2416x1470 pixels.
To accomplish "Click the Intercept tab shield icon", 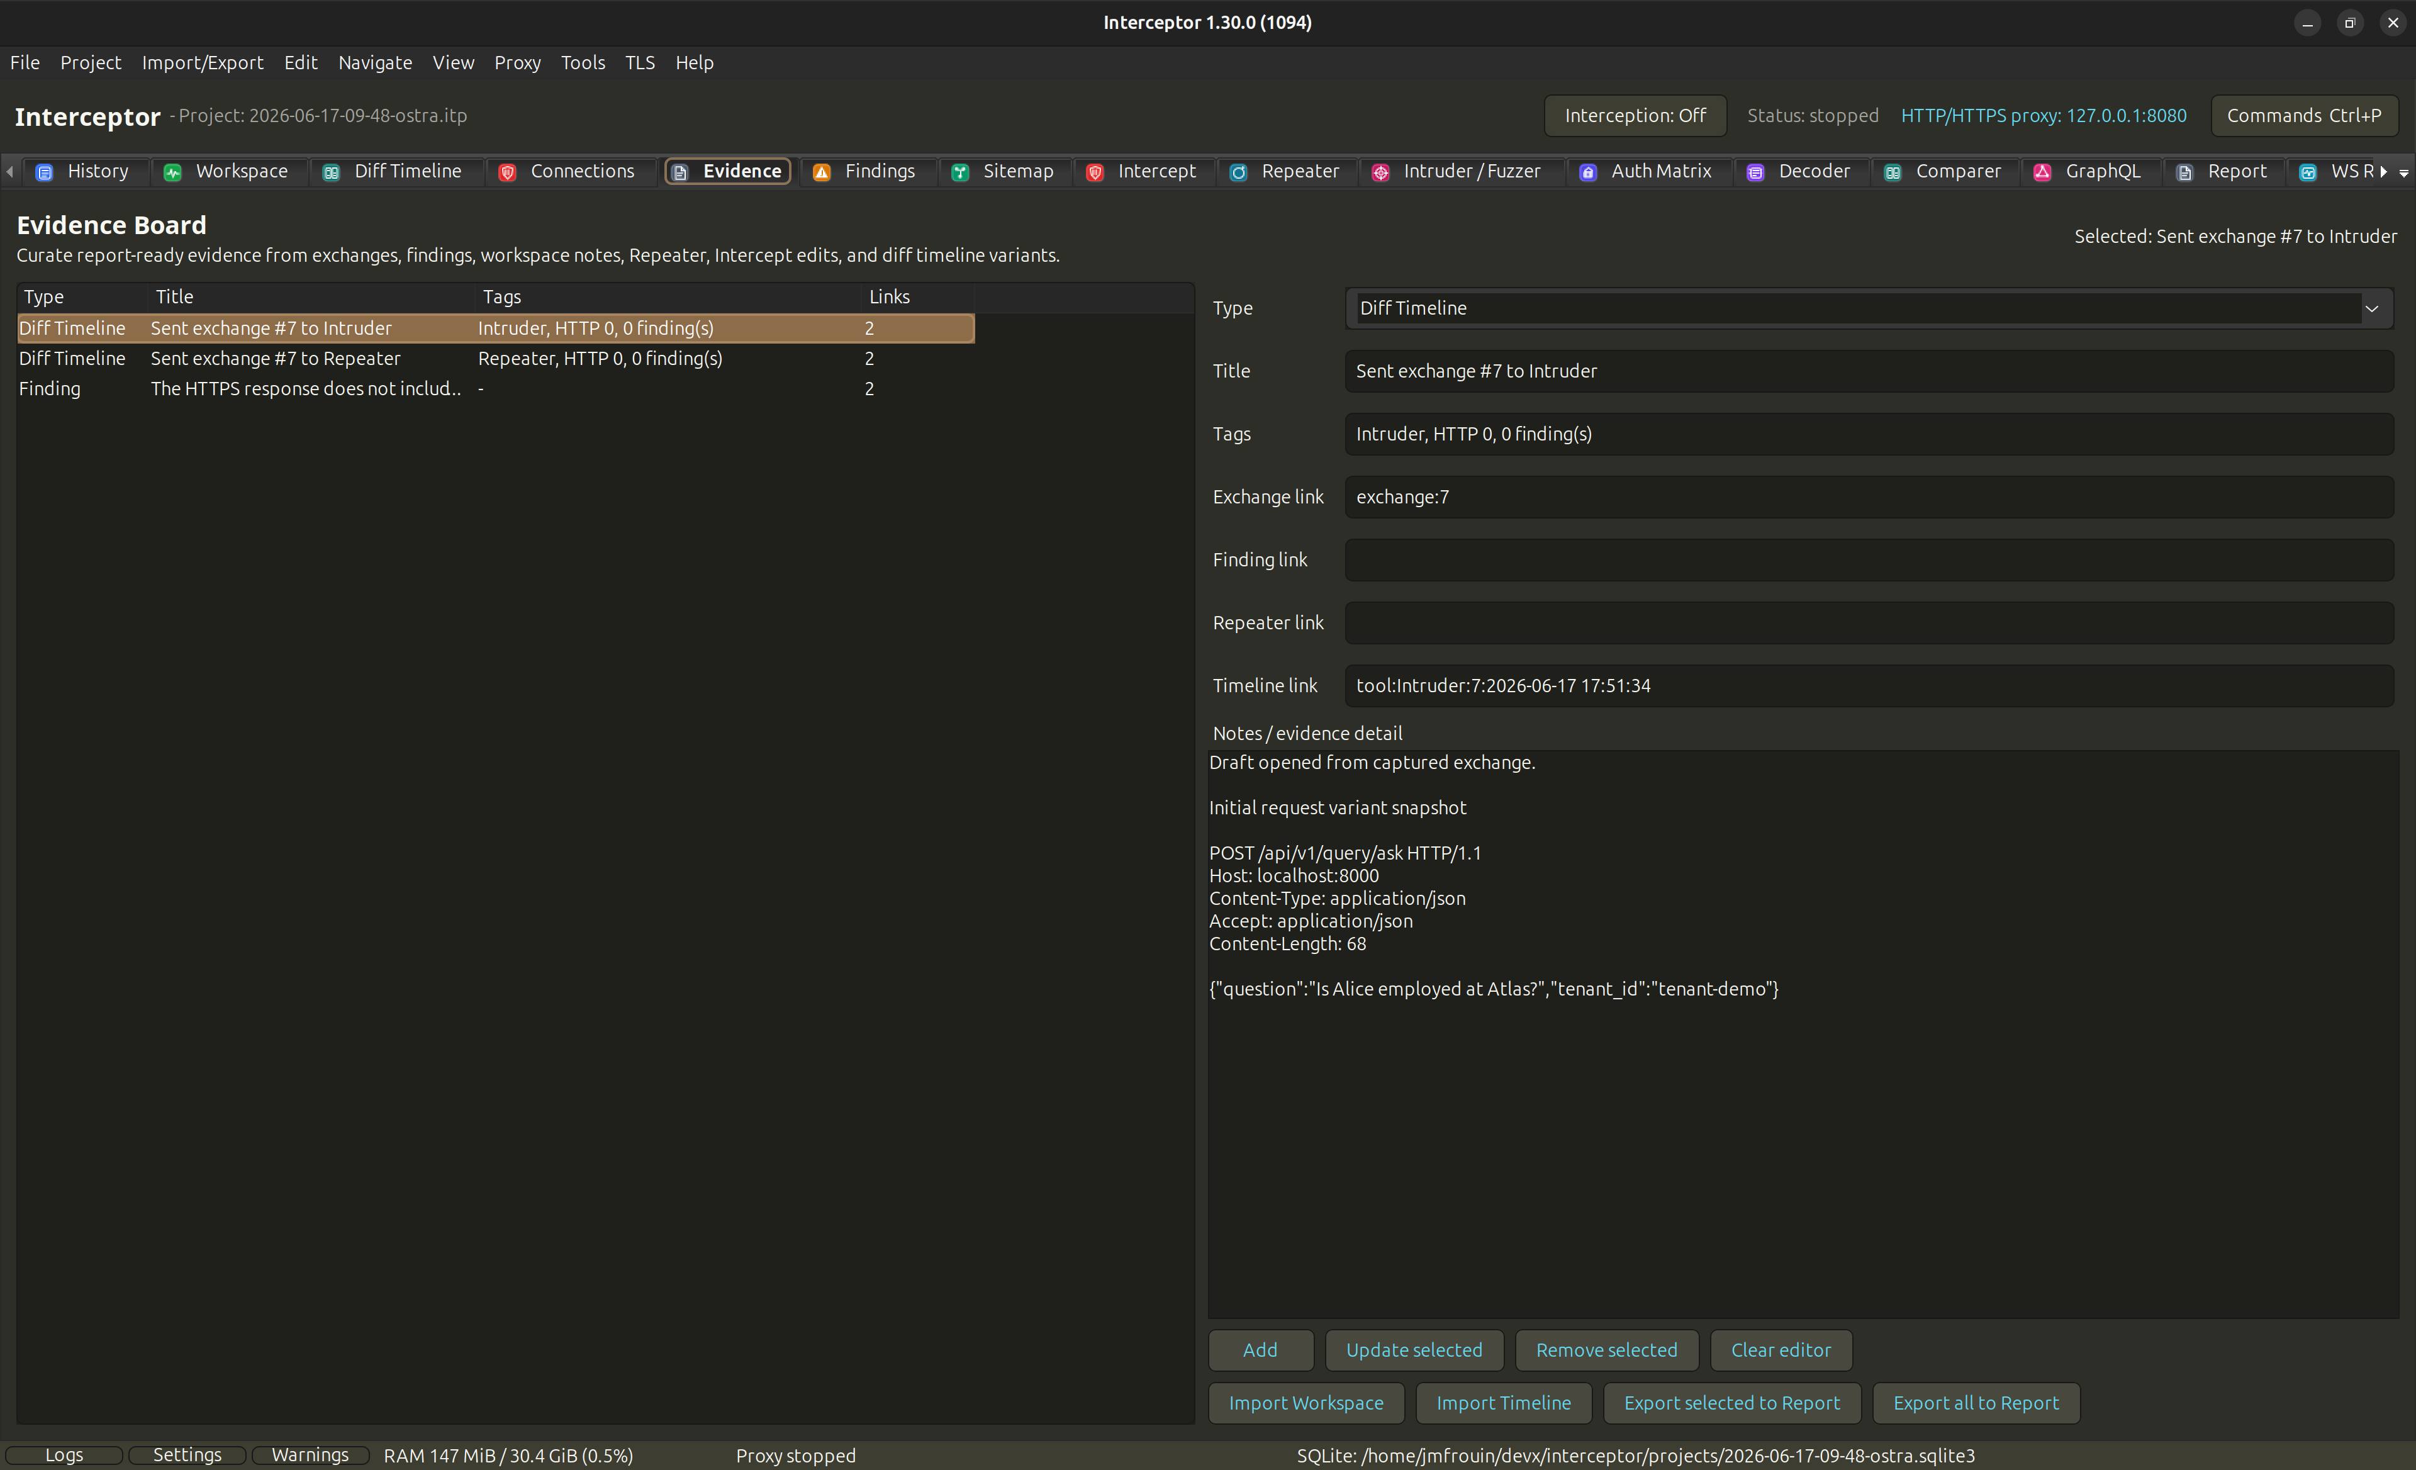I will (1095, 172).
